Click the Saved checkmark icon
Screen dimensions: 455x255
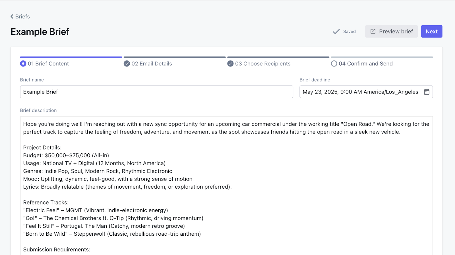[x=336, y=32]
